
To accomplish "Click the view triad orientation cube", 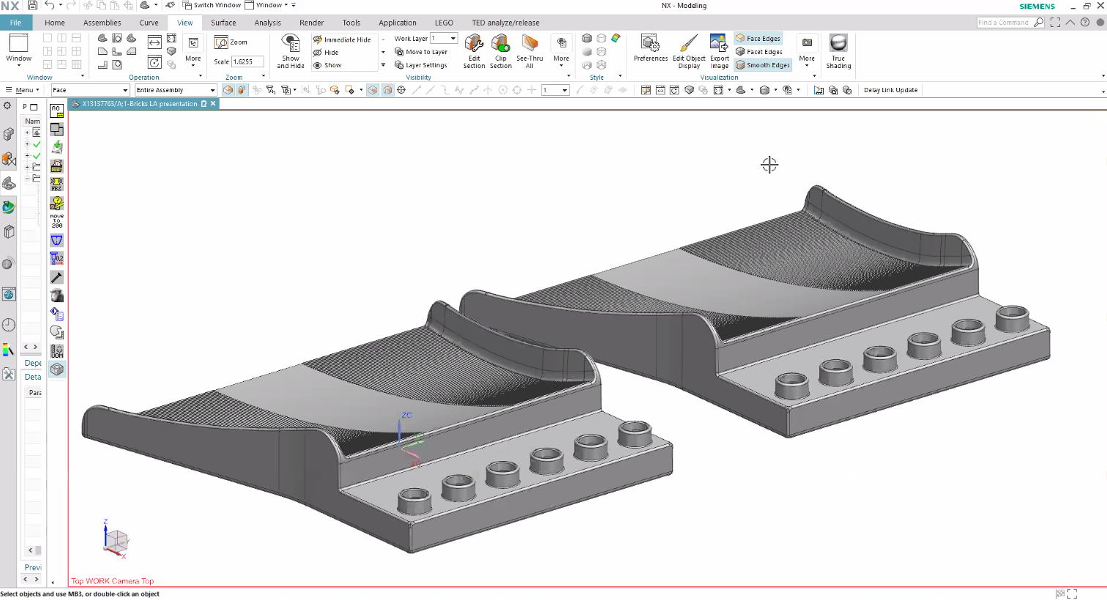I will coord(116,541).
